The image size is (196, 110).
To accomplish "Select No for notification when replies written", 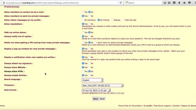I will point(89,57).
